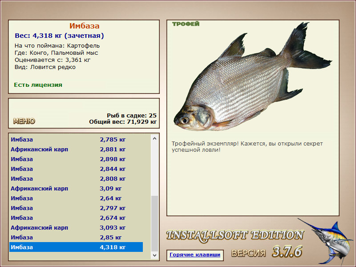The image size is (356, 267).
Task: Select the Имбаза 2,808 кг row
Action: (76, 178)
